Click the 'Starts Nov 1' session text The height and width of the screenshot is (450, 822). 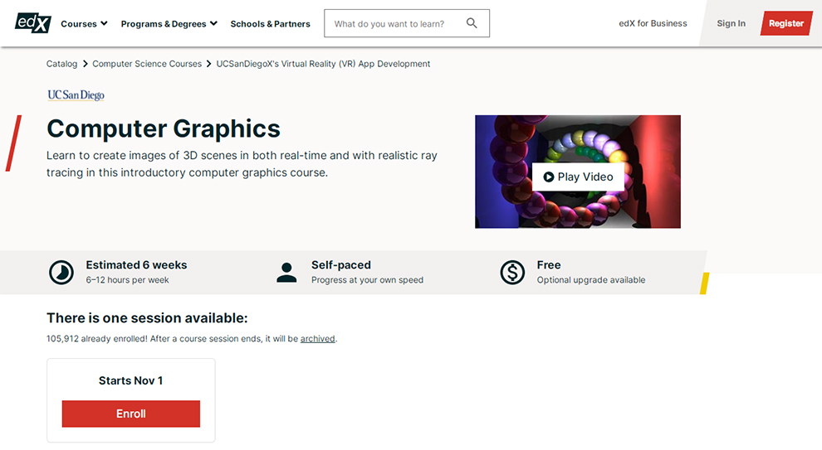[x=131, y=380]
